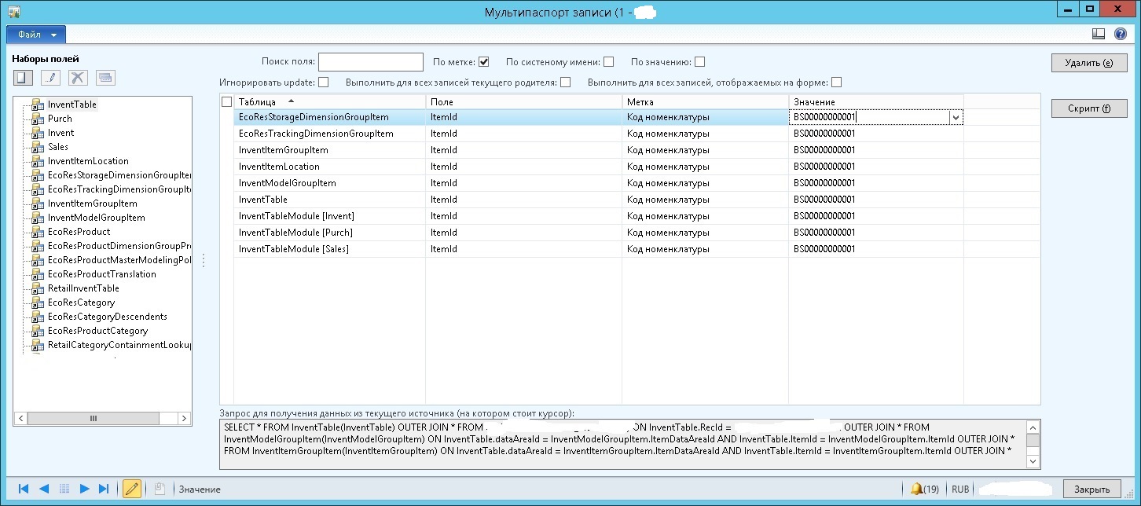Image resolution: width=1141 pixels, height=506 pixels.
Task: Go to previous record arrow
Action: [44, 489]
